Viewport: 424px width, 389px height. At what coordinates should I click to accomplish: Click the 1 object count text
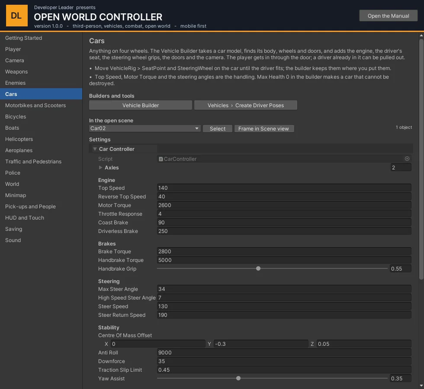pos(404,127)
